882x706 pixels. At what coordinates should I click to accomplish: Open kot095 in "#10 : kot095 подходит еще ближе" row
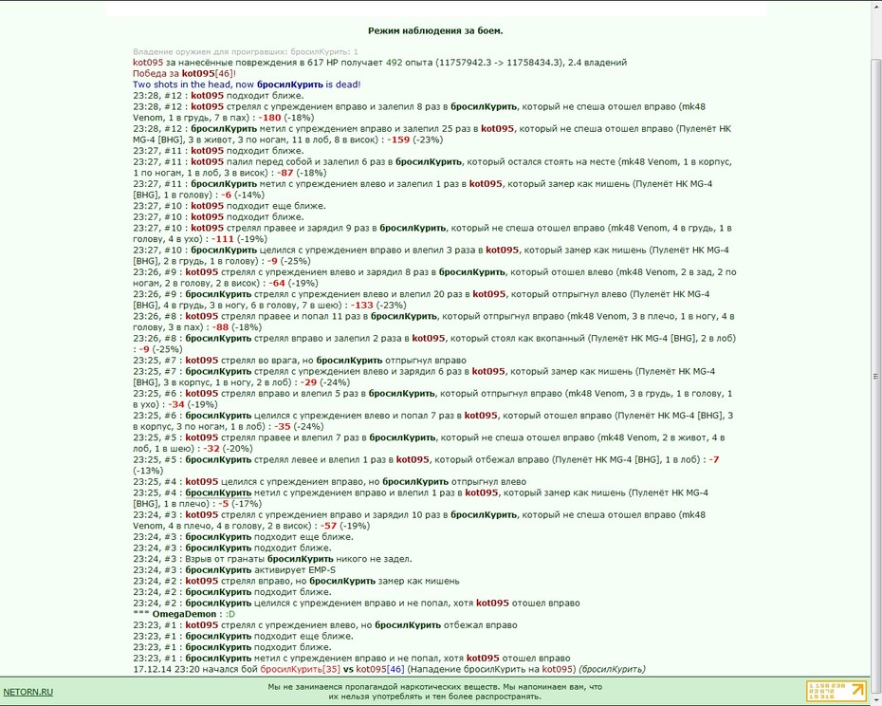(207, 206)
